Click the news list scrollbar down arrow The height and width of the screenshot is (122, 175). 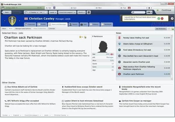tap(172, 79)
